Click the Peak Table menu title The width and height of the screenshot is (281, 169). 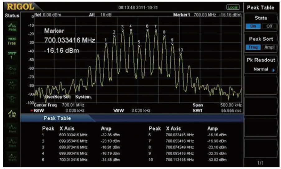click(261, 7)
